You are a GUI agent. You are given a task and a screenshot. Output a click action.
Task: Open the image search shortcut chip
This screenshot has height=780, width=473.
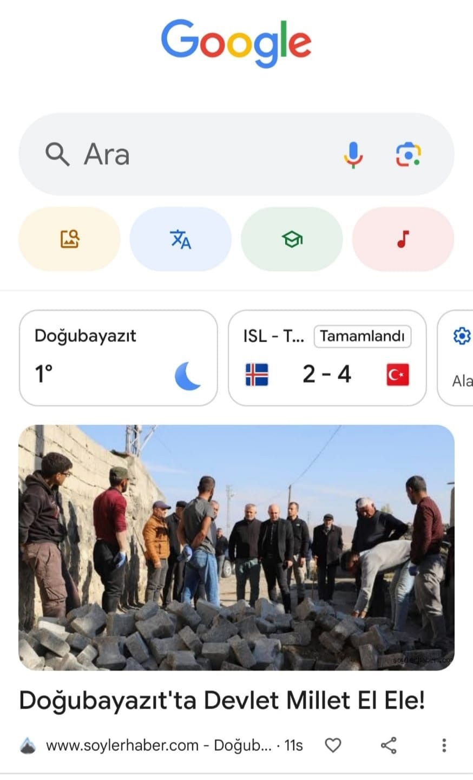tap(69, 239)
